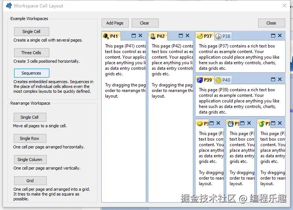Maximize the alarm clock page cell
Image resolution: width=293 pixels, height=210 pixels.
[242, 123]
